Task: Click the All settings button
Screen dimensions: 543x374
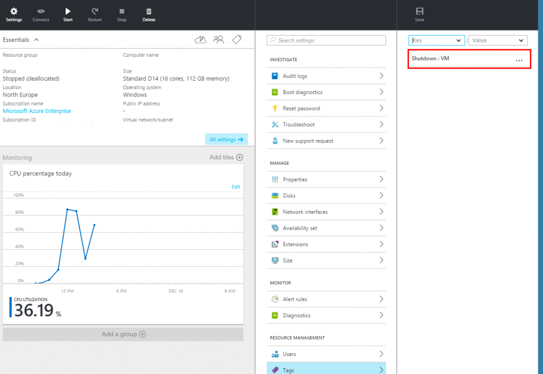Action: coord(226,139)
